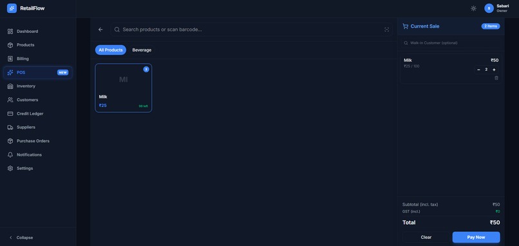The width and height of the screenshot is (519, 246).
Task: Add the Milk product card
Action: 124,88
